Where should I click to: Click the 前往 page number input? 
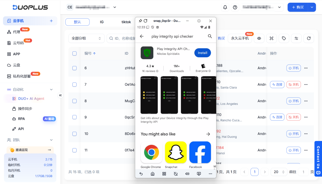303,172
